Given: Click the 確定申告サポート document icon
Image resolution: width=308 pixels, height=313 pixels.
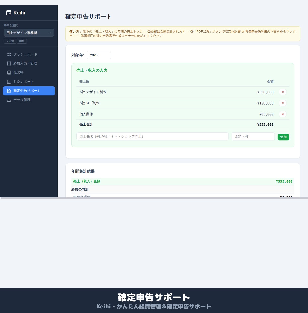Looking at the screenshot, I should (9, 91).
